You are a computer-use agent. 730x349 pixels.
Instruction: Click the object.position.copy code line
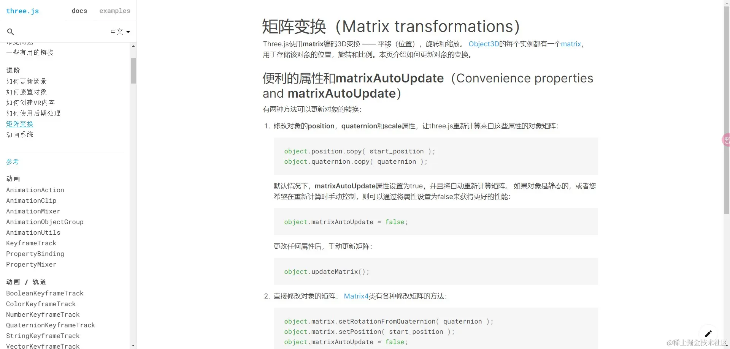(360, 151)
